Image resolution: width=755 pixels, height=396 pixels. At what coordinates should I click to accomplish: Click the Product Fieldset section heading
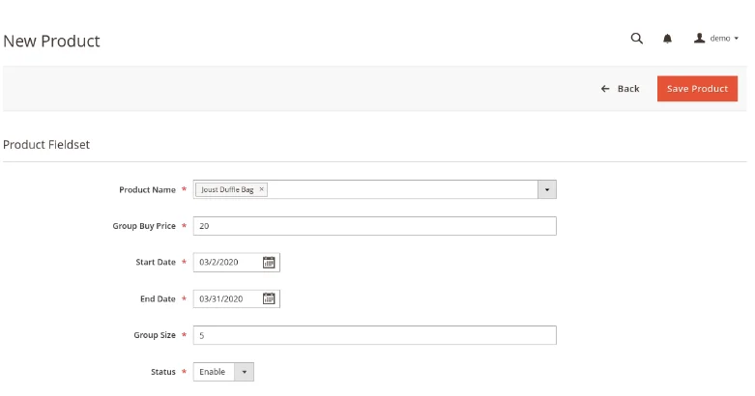[x=46, y=145]
